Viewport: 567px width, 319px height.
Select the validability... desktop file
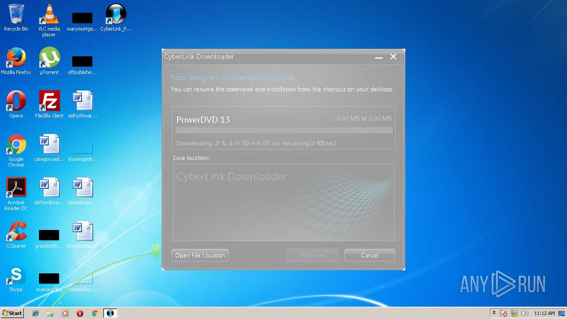click(x=82, y=283)
